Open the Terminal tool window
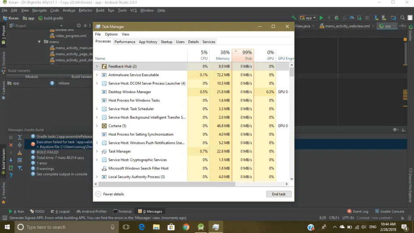This screenshot has width=414, height=233. (123, 211)
